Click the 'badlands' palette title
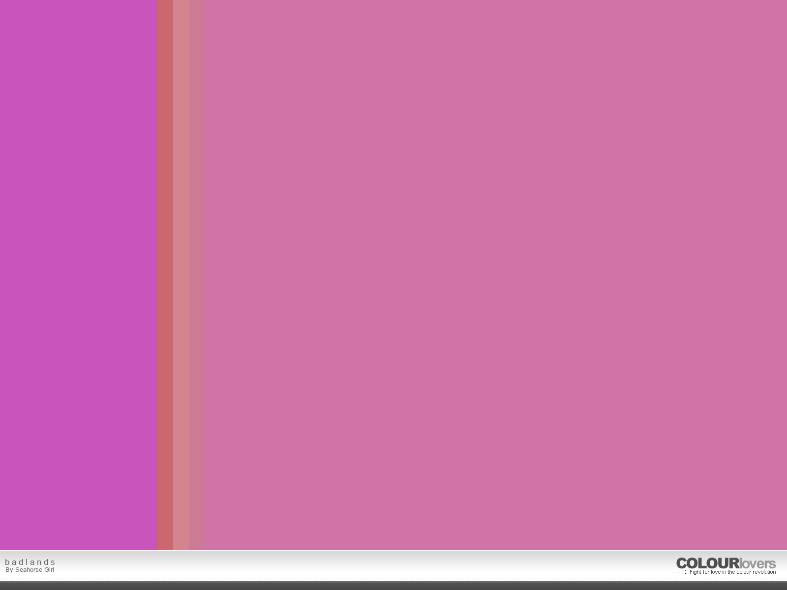This screenshot has height=590, width=787. click(30, 562)
